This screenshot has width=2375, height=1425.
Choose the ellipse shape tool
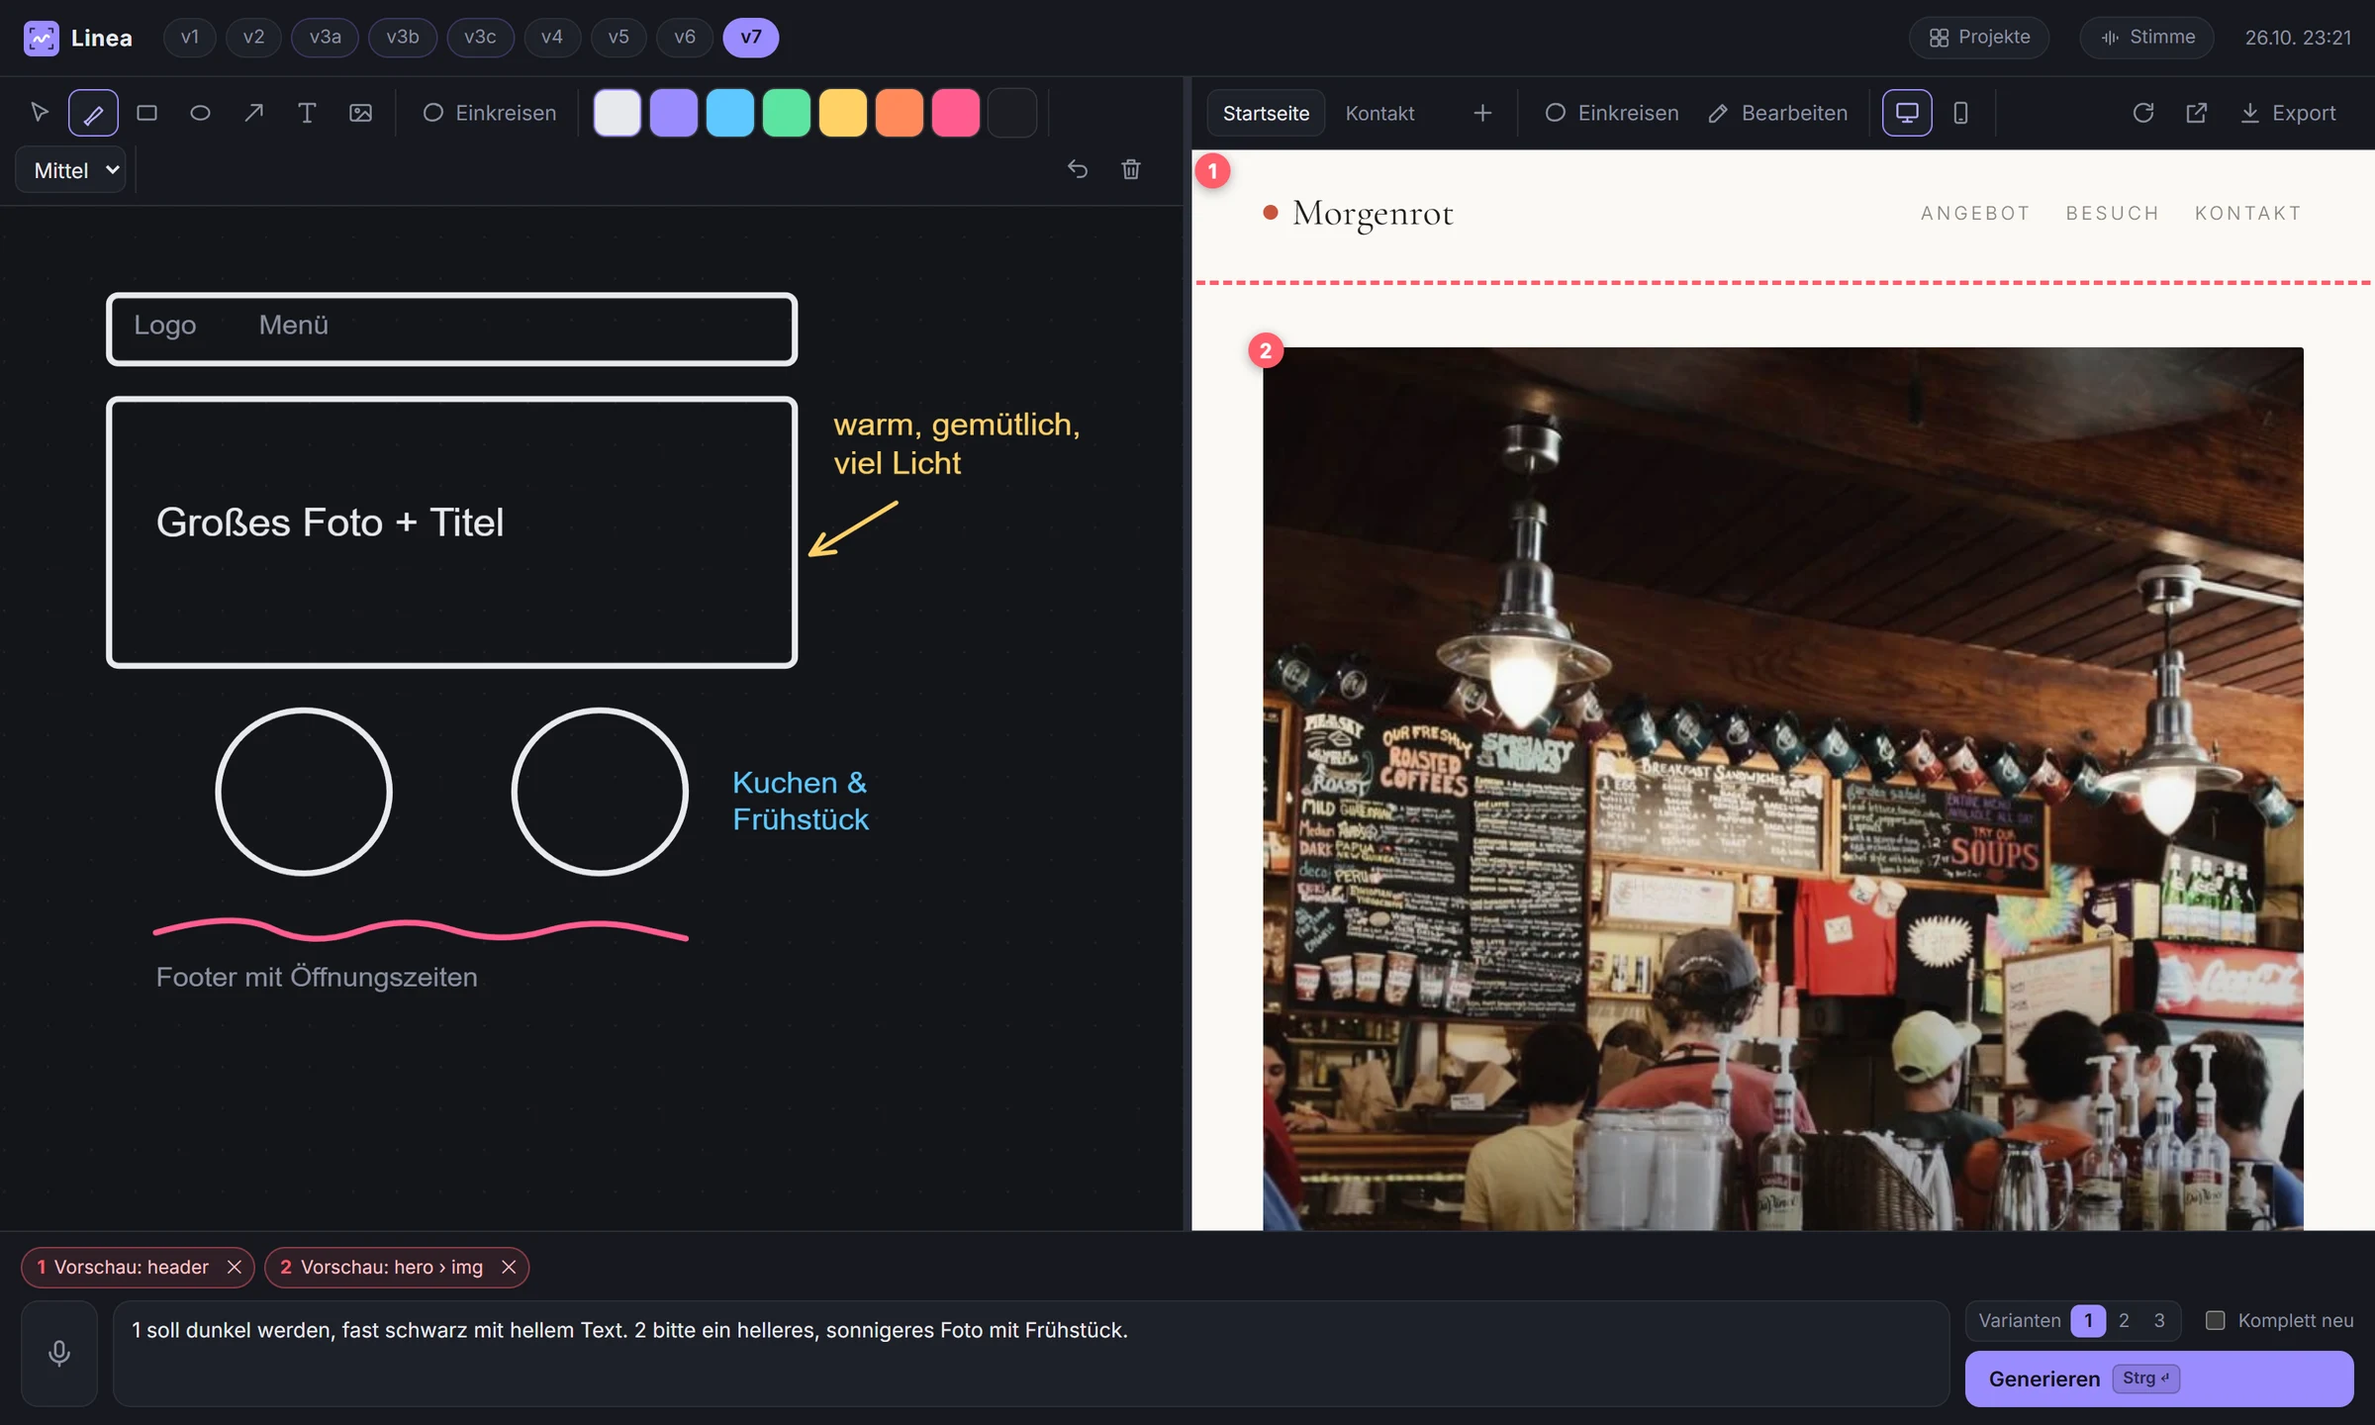pos(200,113)
